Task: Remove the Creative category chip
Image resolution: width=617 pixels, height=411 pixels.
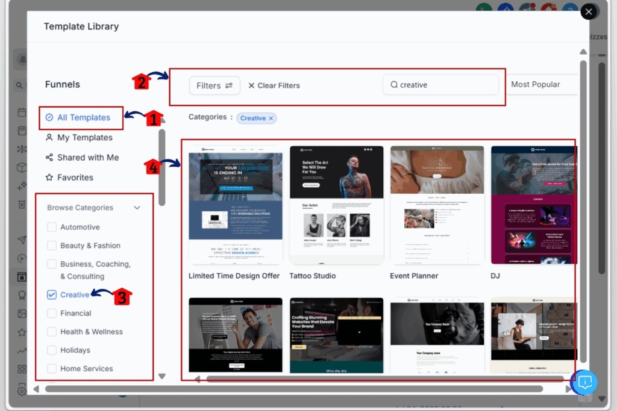Action: coord(271,119)
